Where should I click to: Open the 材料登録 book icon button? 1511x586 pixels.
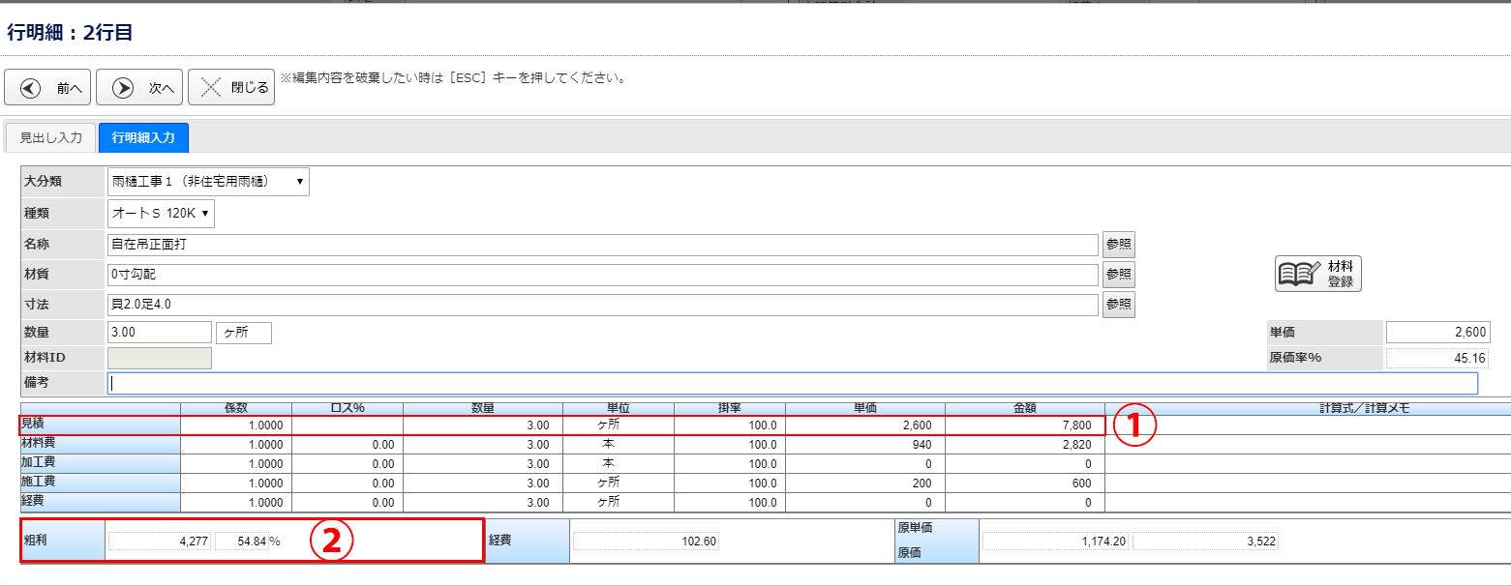click(x=1317, y=274)
